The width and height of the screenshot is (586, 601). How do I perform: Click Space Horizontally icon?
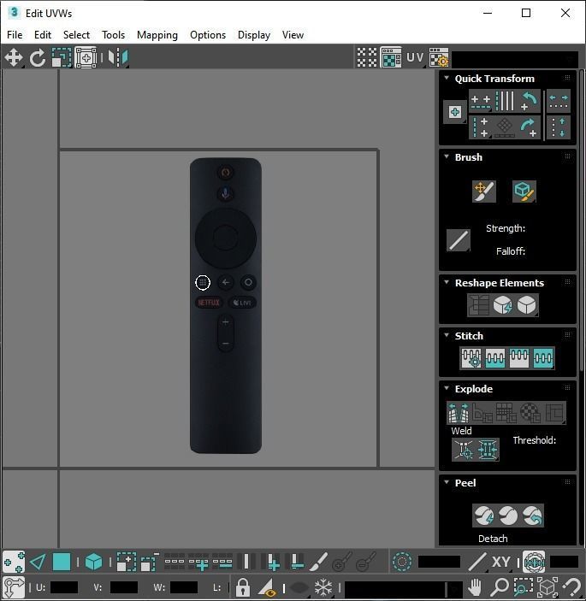pyautogui.click(x=559, y=101)
